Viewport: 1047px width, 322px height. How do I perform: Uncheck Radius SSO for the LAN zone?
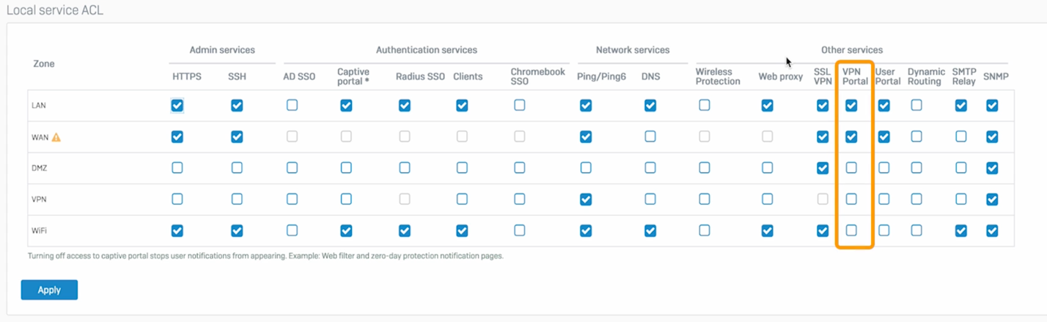point(404,106)
